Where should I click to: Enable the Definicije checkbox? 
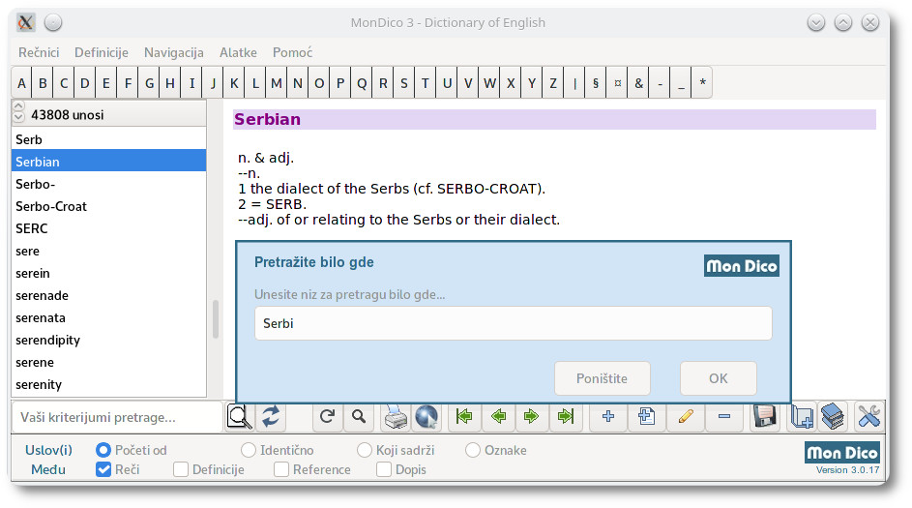181,469
